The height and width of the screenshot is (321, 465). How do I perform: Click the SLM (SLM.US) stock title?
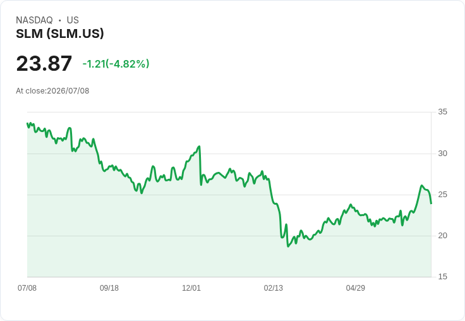pyautogui.click(x=60, y=33)
